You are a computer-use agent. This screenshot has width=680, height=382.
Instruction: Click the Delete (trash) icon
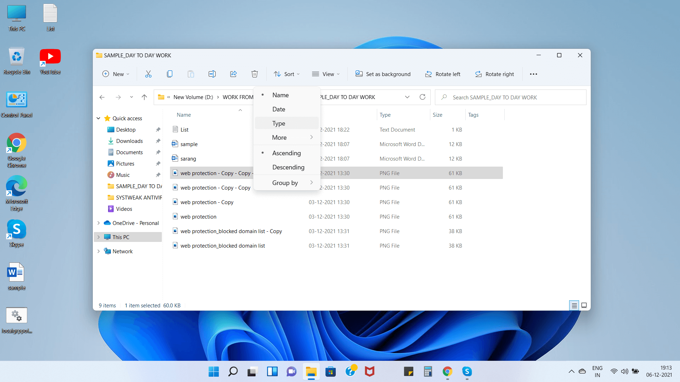coord(254,74)
